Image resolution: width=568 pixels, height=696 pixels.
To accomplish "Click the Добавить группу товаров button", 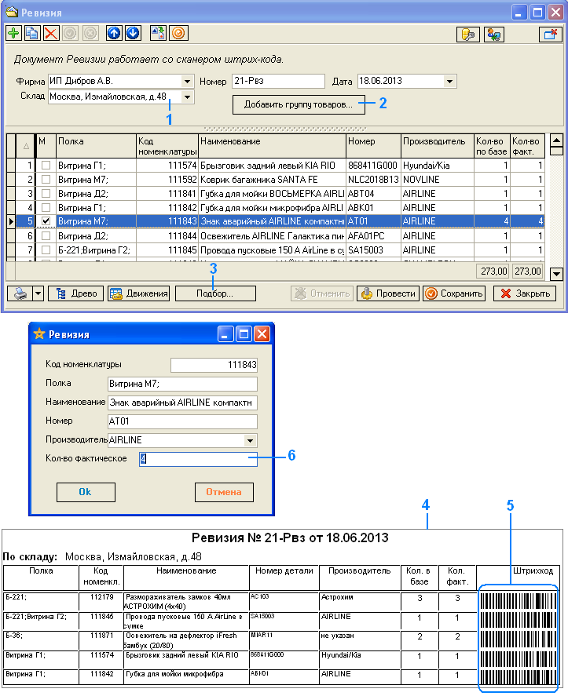I will click(299, 105).
